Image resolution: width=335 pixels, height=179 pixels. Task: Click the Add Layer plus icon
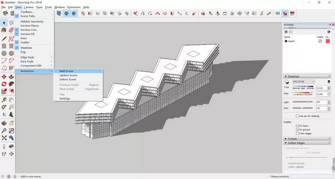pos(286,32)
